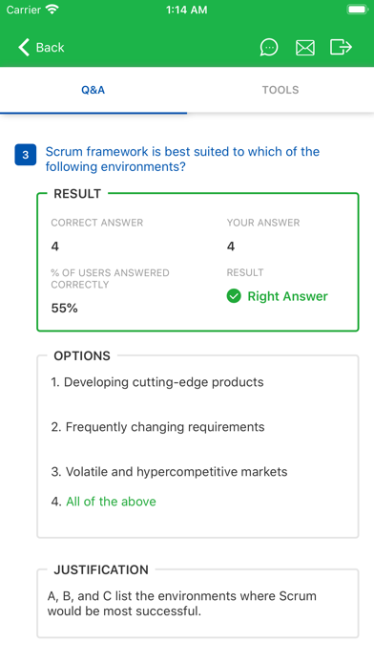Screen dimensions: 374x665
Task: Tap the 1:14 AM status bar clock
Action: (x=187, y=10)
